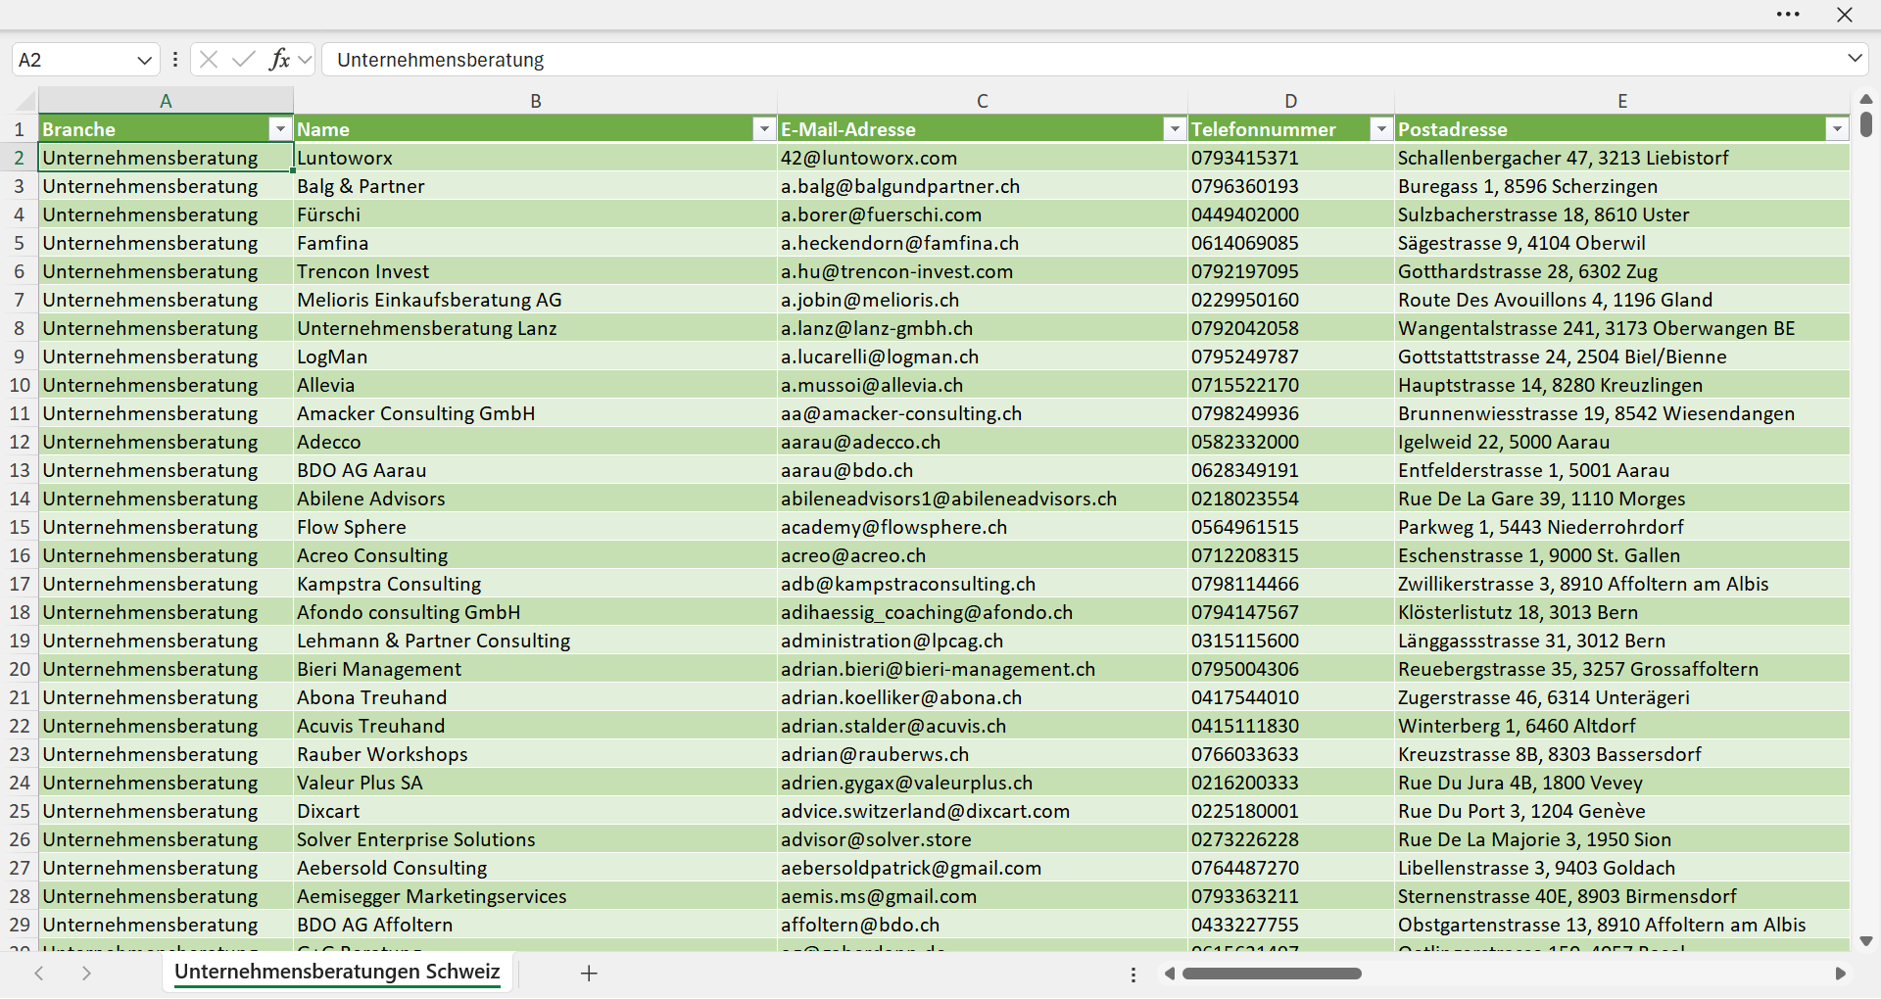This screenshot has width=1881, height=999.
Task: Select phone number 0449402000
Action: (x=1291, y=214)
